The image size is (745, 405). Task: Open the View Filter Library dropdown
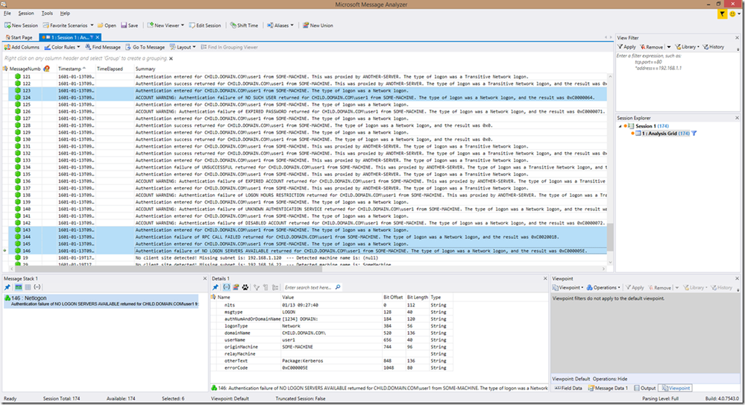tap(687, 47)
